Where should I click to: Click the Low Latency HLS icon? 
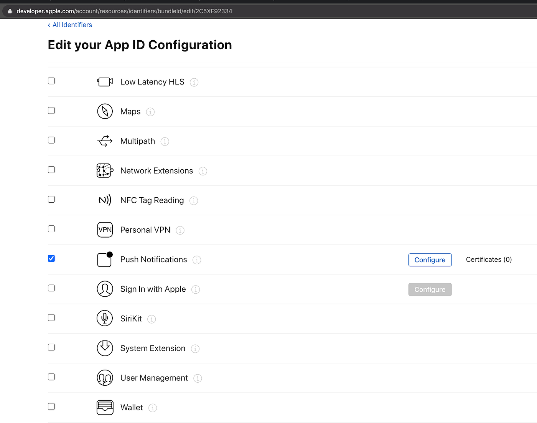click(x=105, y=82)
